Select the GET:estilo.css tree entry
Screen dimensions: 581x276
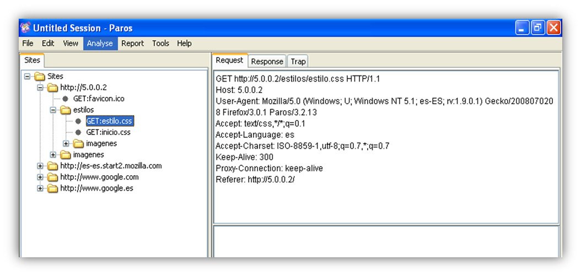click(x=109, y=121)
